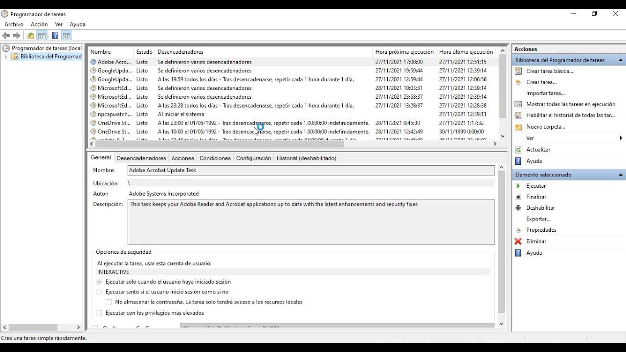Delete the task with Eliminar

point(537,241)
